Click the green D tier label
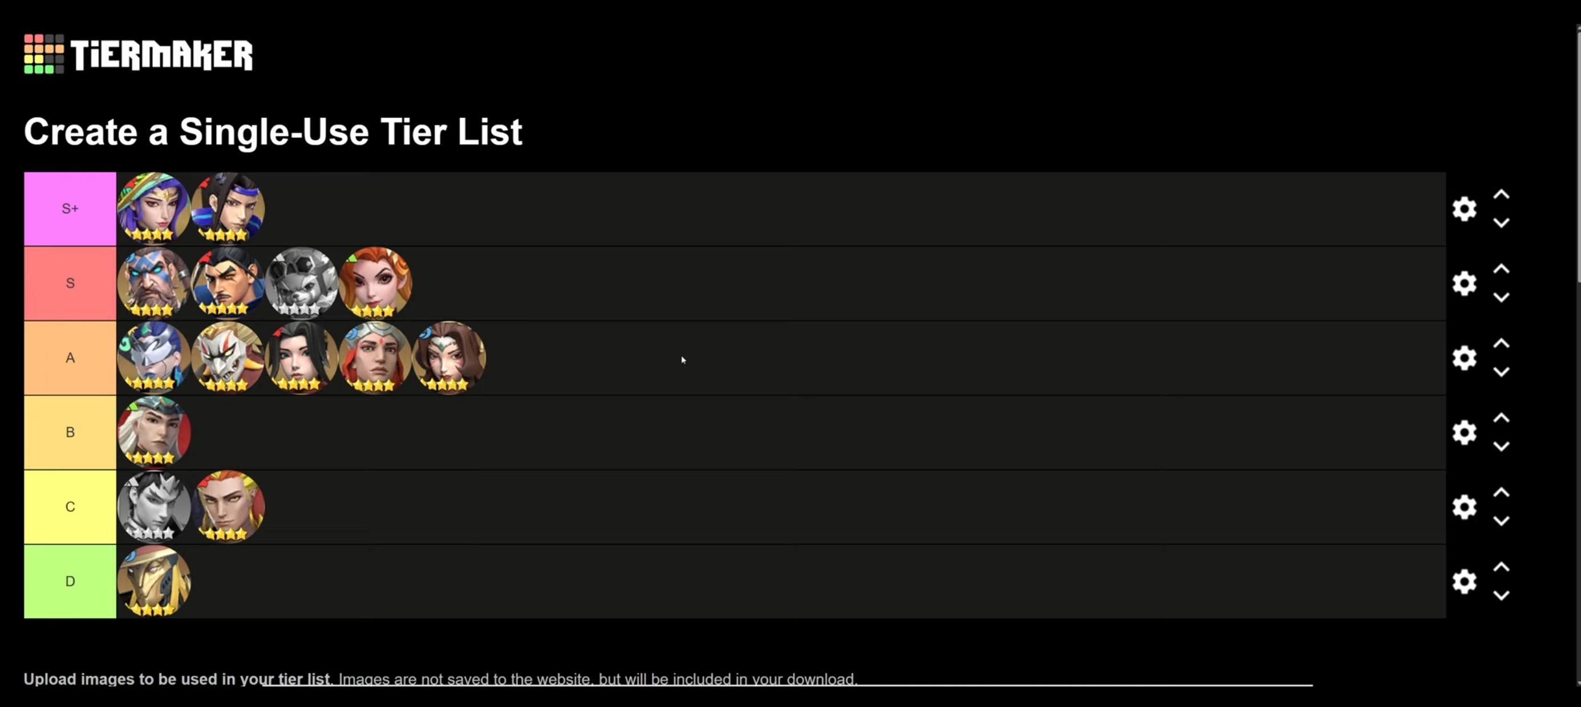The image size is (1581, 707). point(70,581)
